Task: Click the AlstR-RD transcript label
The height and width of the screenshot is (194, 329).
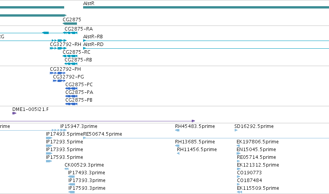Action: [x=94, y=44]
